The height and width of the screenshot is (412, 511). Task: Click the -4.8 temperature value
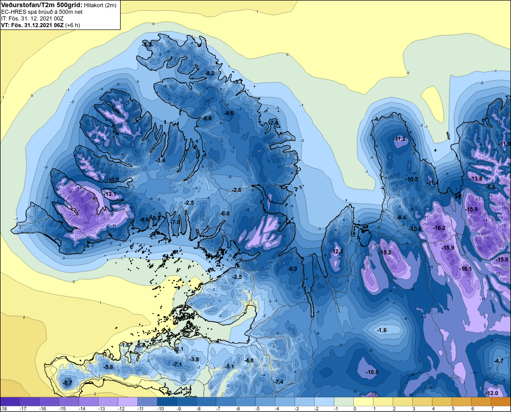pyautogui.click(x=249, y=360)
